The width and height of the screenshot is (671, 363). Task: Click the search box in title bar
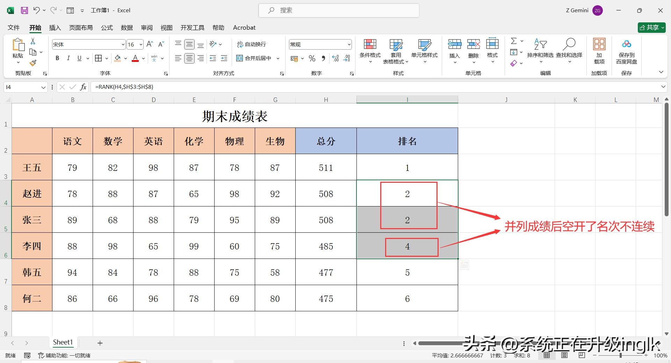click(x=339, y=10)
